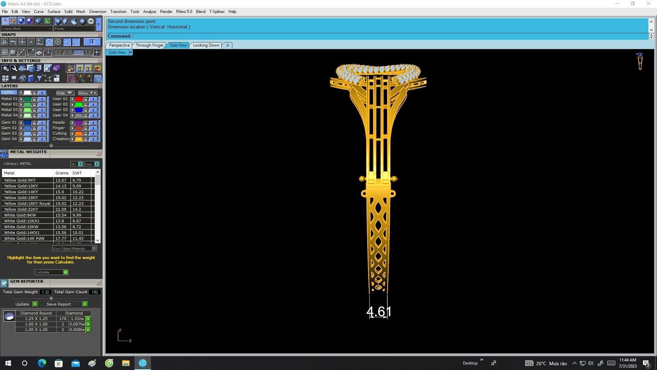Switch to the Looking Down tab
Screen dimensions: 657x370
pos(206,45)
